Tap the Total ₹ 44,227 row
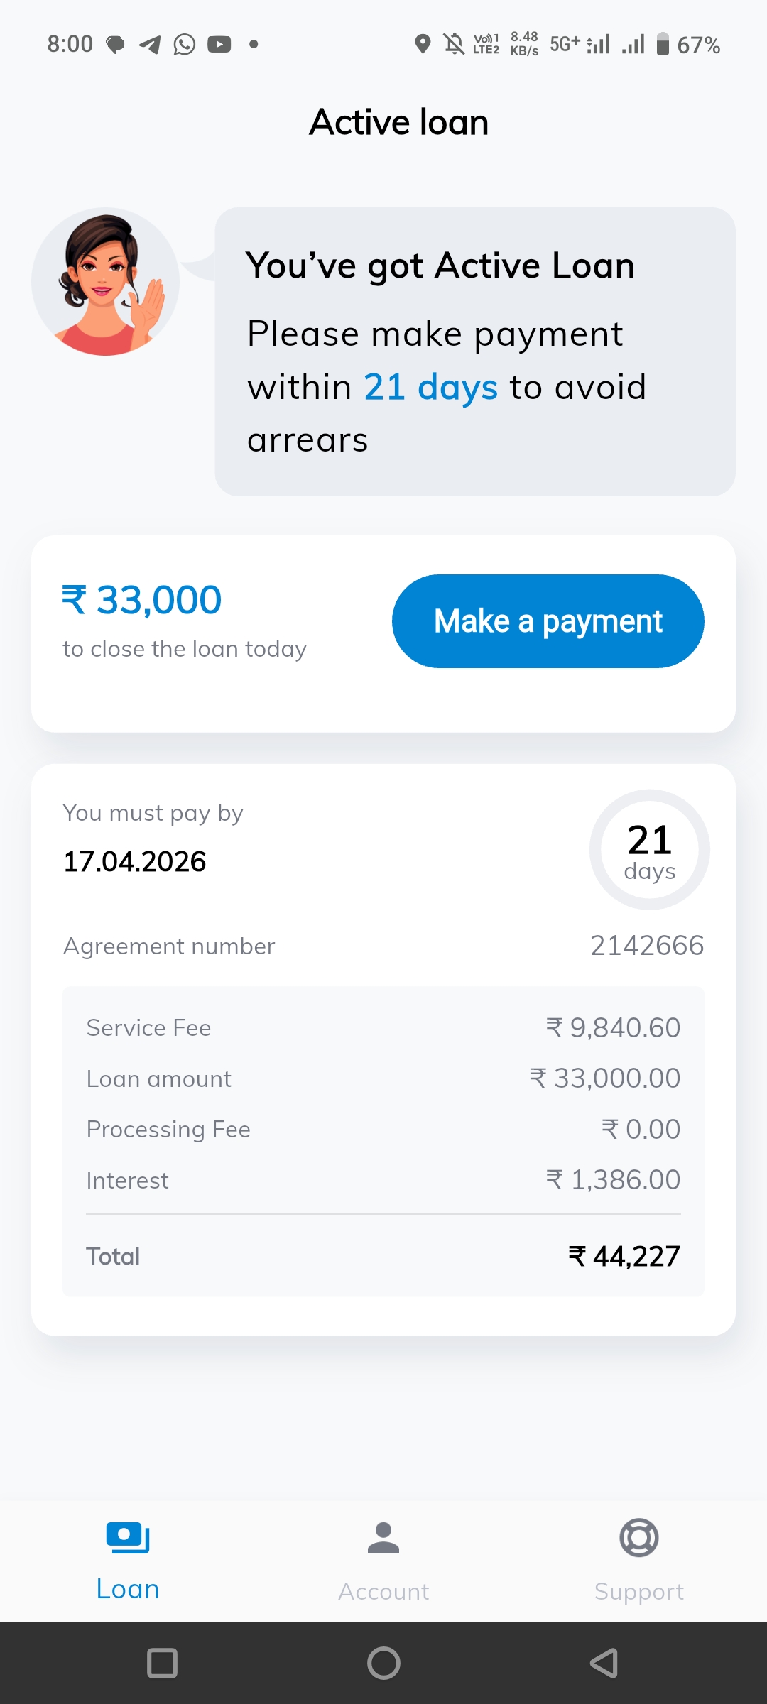The width and height of the screenshot is (767, 1704). point(383,1256)
